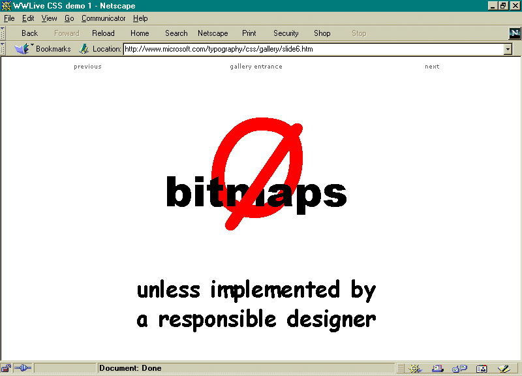This screenshot has height=376, width=522.
Task: Follow the 'gallery entrance' link
Action: tap(256, 67)
